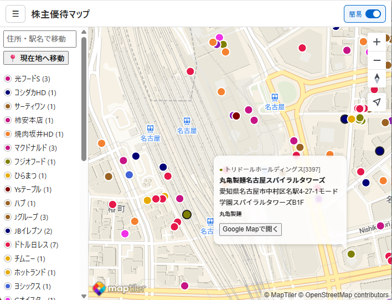Zoom out with the minus button

[x=376, y=60]
